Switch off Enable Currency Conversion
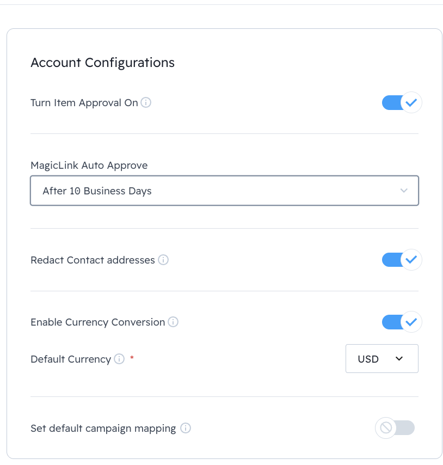 point(402,322)
